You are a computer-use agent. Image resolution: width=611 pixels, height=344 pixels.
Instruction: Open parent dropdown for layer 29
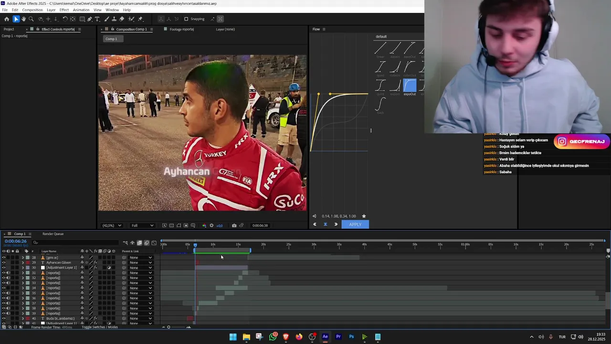coord(141,263)
